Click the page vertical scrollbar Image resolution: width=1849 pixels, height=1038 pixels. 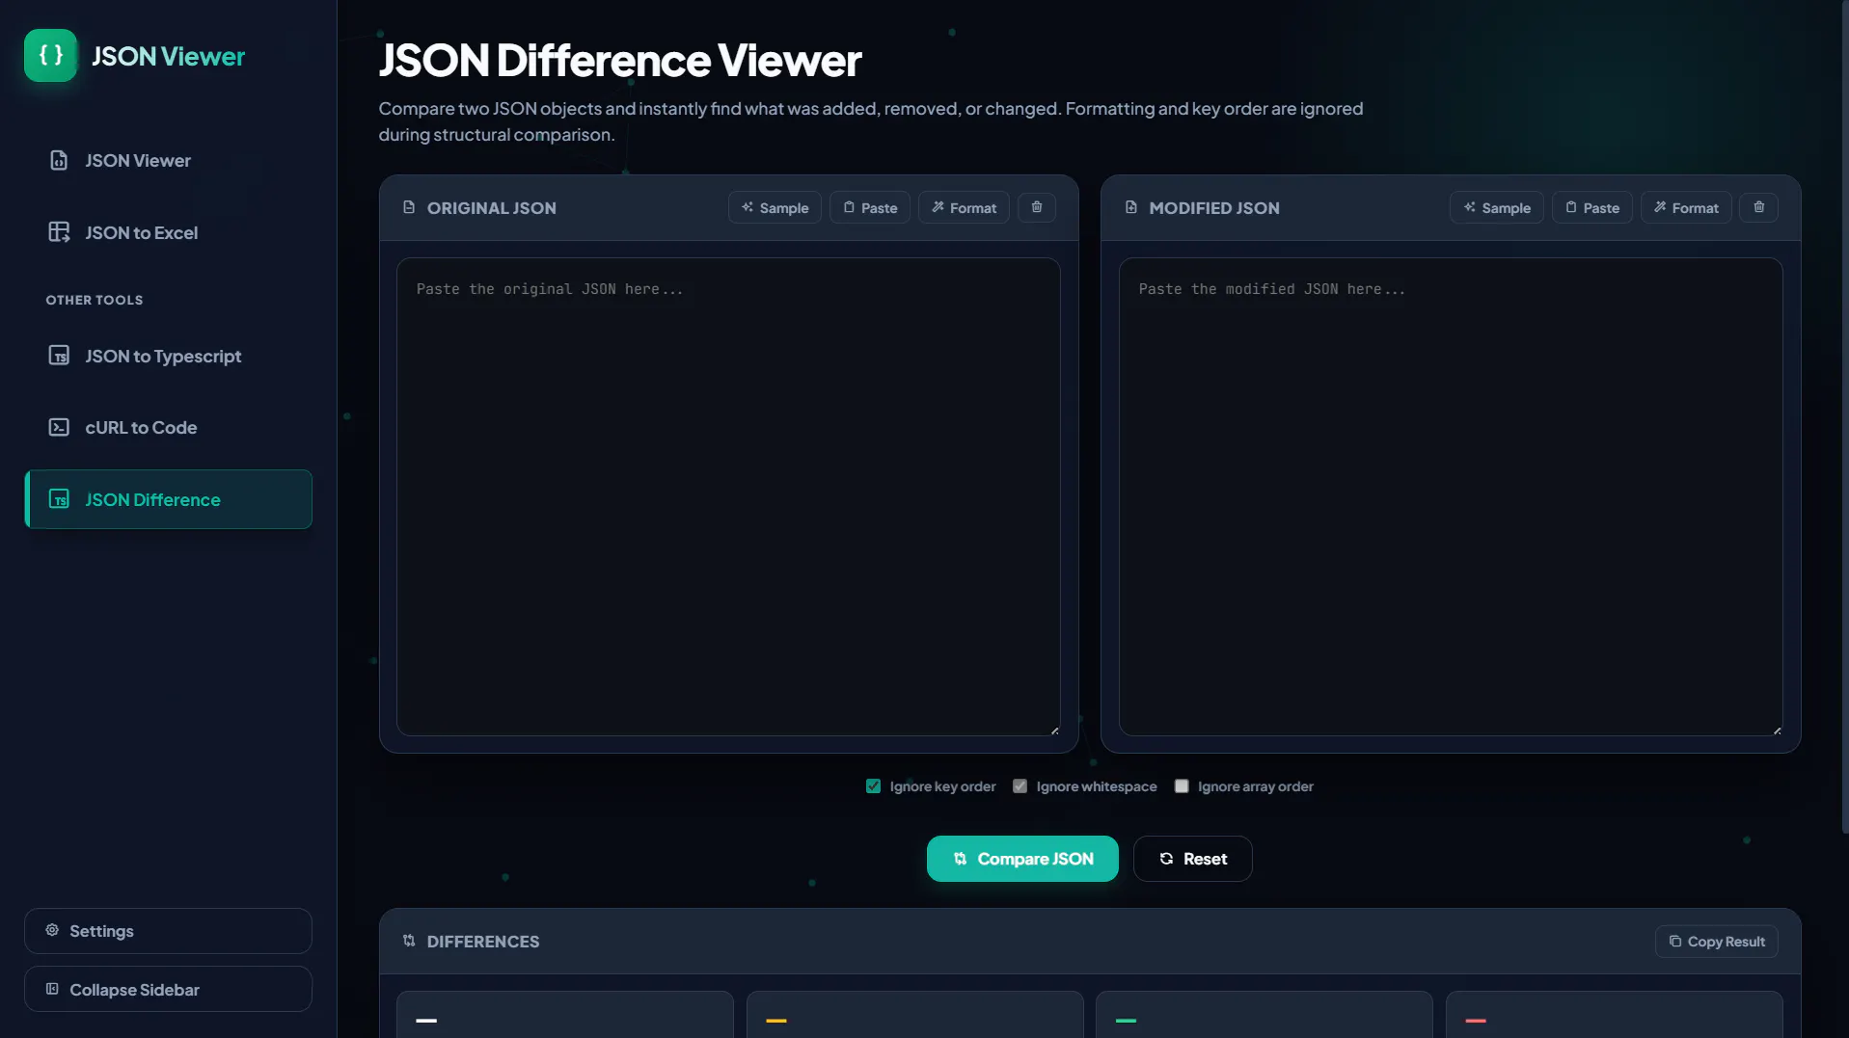tap(1844, 416)
